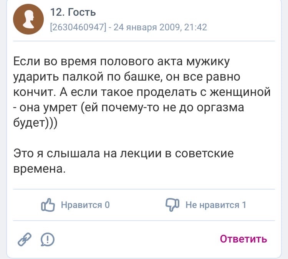
Task: Tap the "Ответить" reply button
Action: click(x=243, y=239)
